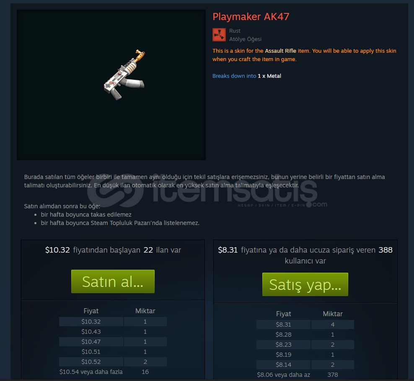Click the Breaks down into text link
The height and width of the screenshot is (381, 414).
point(234,76)
